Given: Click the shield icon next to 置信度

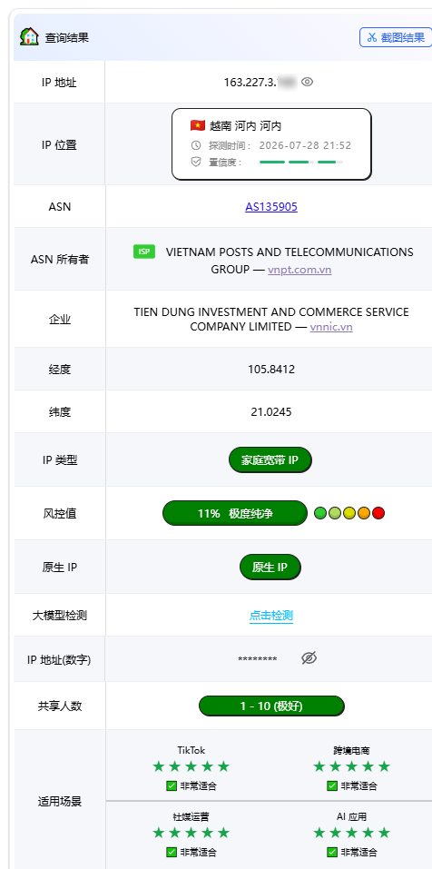Looking at the screenshot, I should click(196, 162).
